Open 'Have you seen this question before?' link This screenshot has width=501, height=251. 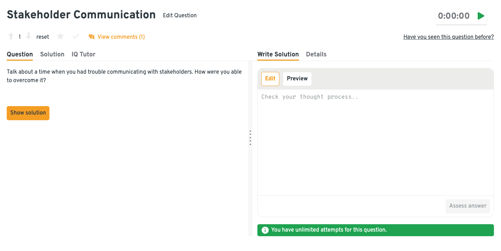point(448,37)
